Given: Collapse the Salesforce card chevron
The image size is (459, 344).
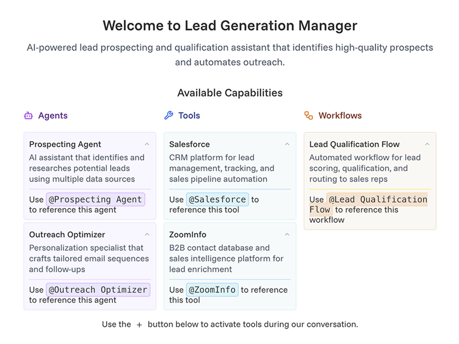Looking at the screenshot, I should [x=287, y=144].
